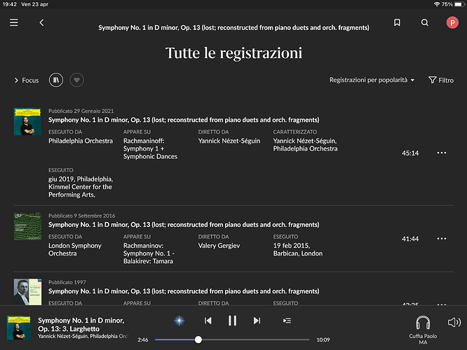The image size is (467, 350).
Task: Pause the playing track
Action: 232,321
